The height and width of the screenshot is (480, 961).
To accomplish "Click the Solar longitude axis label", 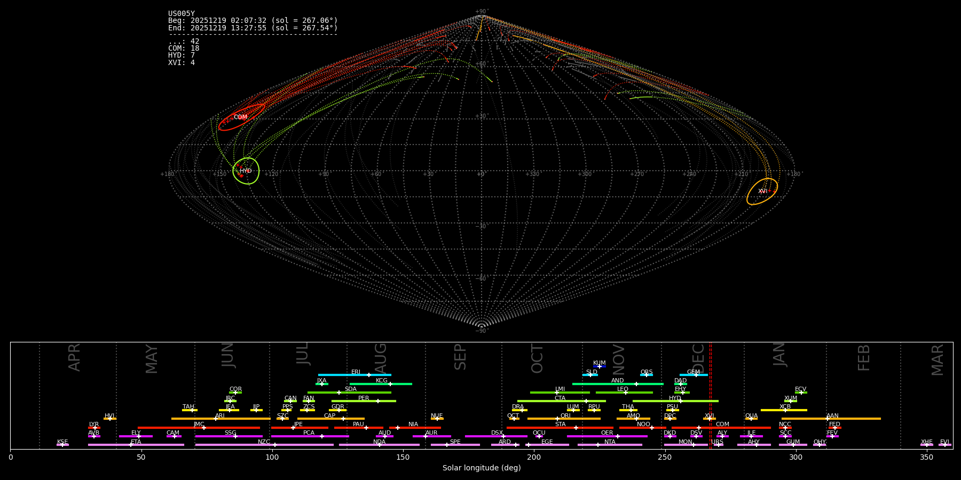I will [x=481, y=468].
